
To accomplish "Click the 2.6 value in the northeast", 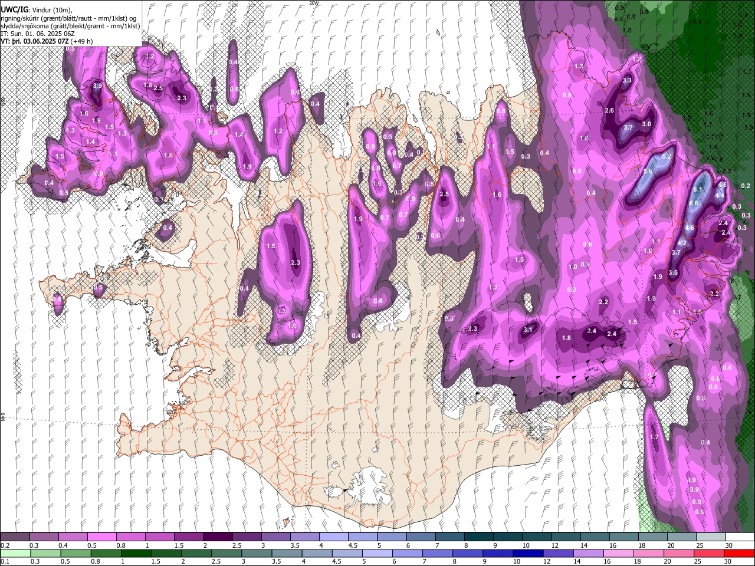I will (x=610, y=111).
